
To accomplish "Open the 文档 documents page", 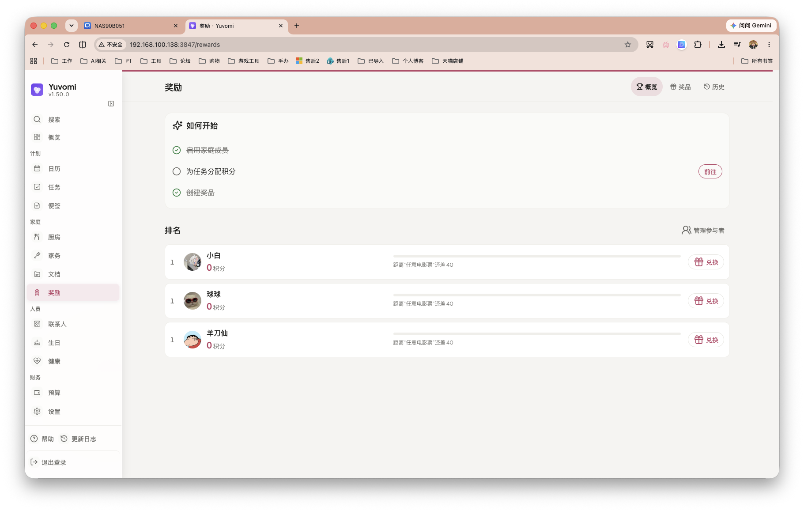I will (73, 274).
